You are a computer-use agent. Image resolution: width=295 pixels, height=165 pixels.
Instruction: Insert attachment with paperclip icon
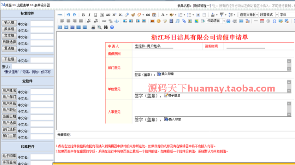[x=184, y=21]
